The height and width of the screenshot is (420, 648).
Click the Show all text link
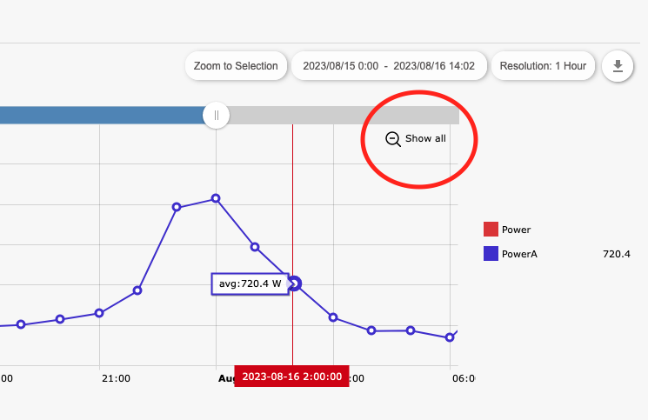tap(425, 138)
